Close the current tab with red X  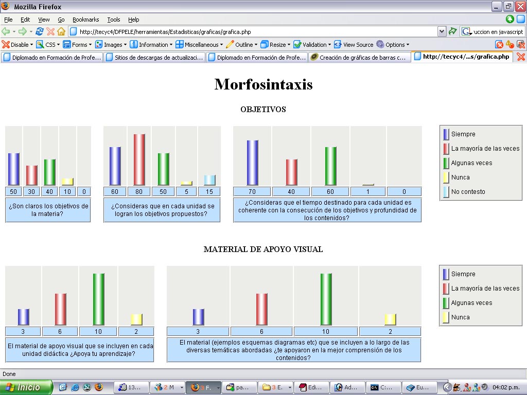click(x=521, y=57)
